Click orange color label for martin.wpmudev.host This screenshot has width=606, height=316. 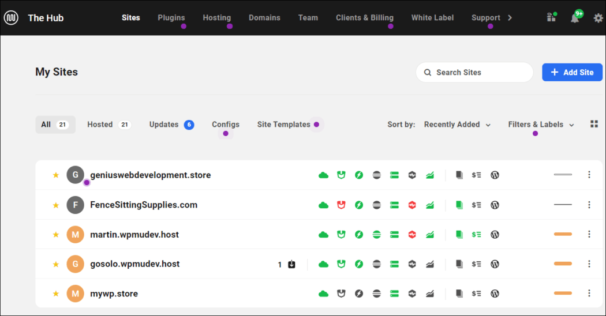(x=563, y=234)
